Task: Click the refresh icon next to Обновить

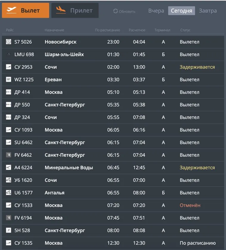Action: [115, 11]
